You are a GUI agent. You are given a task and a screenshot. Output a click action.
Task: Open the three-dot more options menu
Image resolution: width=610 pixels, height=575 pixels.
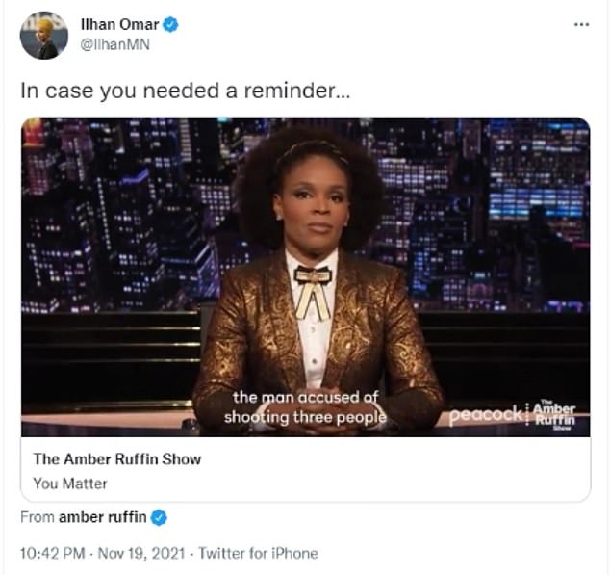[581, 24]
